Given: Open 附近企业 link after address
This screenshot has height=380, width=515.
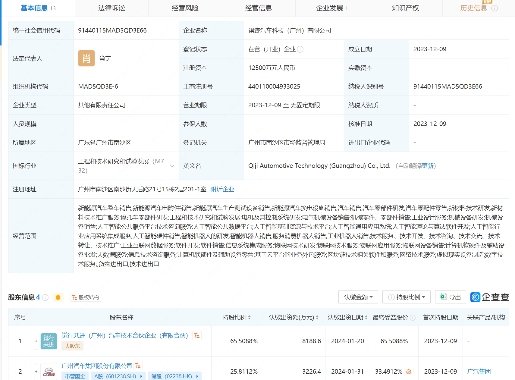Looking at the screenshot, I should click(222, 189).
